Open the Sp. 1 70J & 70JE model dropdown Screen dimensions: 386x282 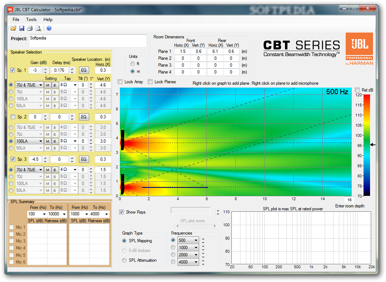pyautogui.click(x=41, y=85)
